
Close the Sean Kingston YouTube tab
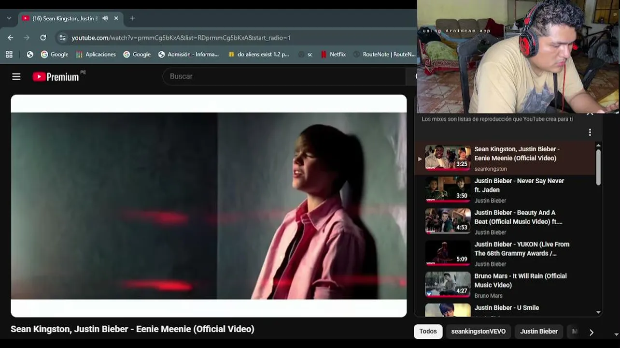click(x=116, y=18)
